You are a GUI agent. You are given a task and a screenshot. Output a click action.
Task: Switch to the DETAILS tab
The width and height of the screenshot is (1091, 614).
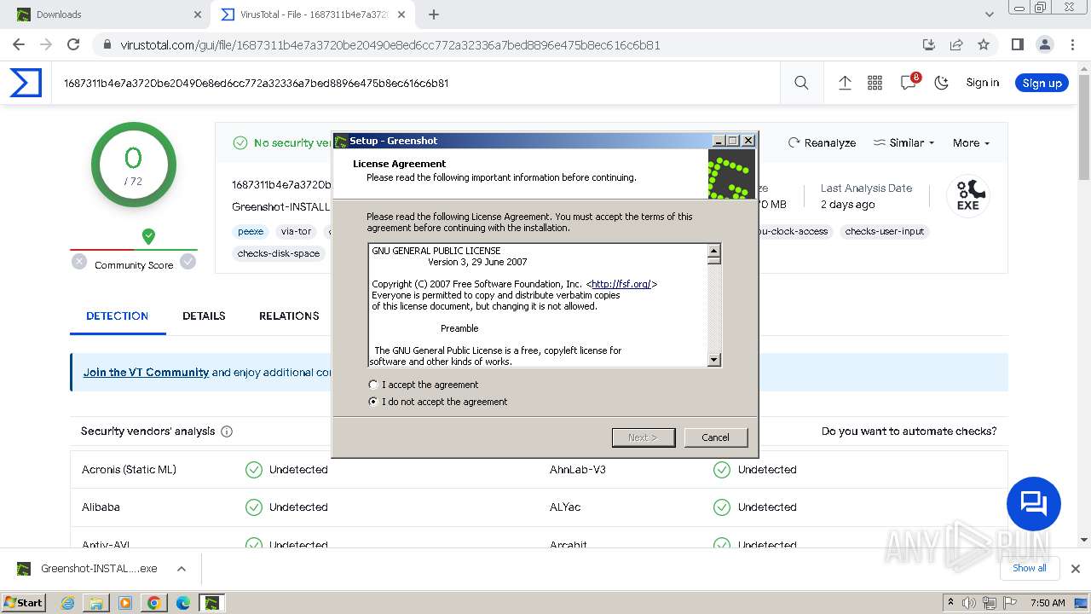pos(204,316)
